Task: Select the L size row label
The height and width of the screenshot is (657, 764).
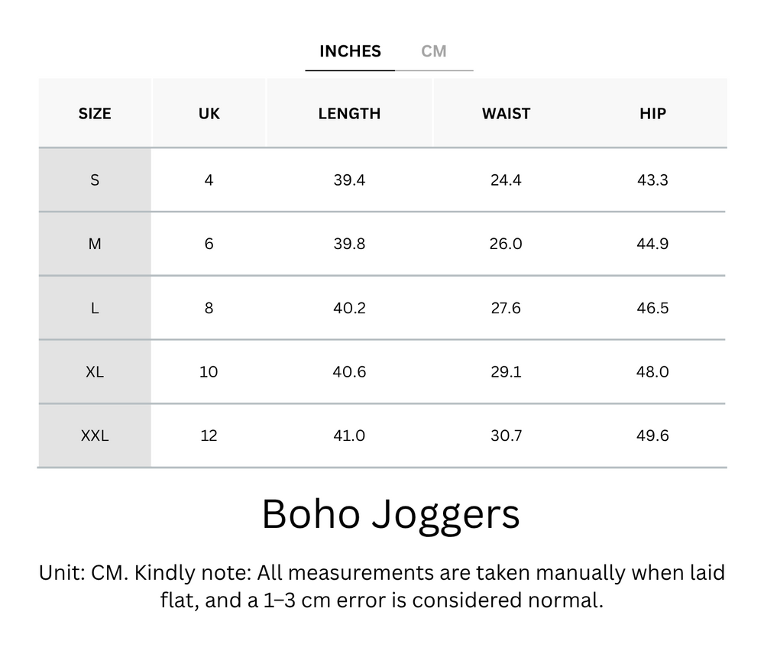Action: (94, 308)
